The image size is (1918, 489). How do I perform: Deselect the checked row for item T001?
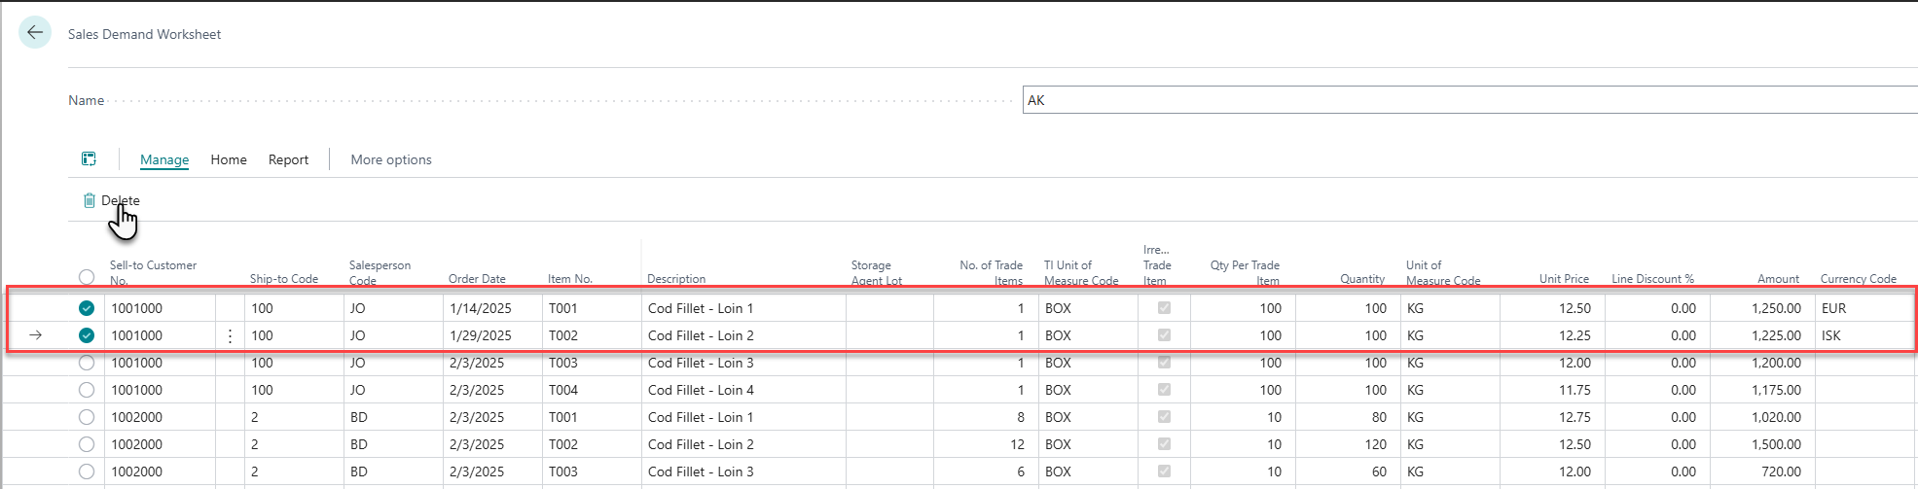(x=87, y=308)
